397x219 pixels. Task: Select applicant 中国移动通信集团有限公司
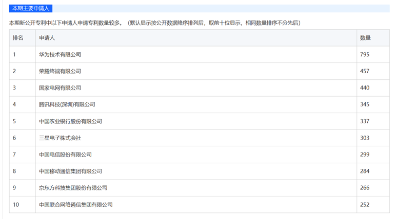coord(71,171)
